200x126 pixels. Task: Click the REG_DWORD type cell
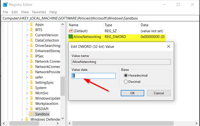coord(115,37)
